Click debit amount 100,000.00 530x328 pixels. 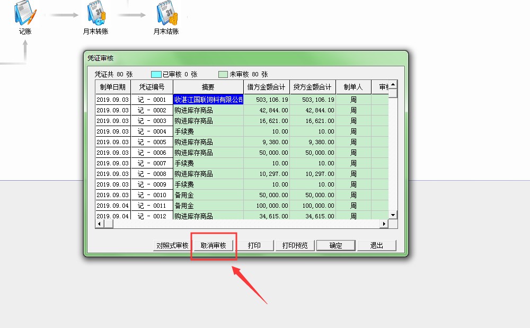click(267, 206)
